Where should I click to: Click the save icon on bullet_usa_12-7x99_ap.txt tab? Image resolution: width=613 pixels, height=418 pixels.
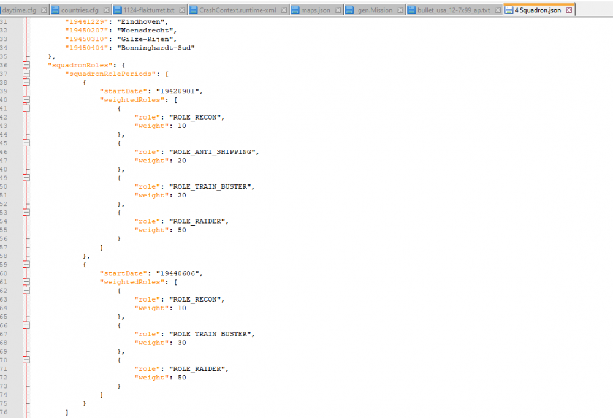[x=411, y=10]
